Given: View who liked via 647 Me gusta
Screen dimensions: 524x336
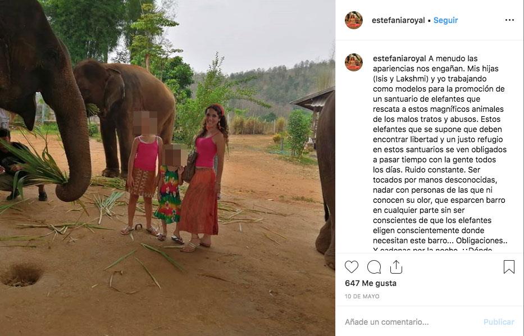Looking at the screenshot, I should coord(371,283).
